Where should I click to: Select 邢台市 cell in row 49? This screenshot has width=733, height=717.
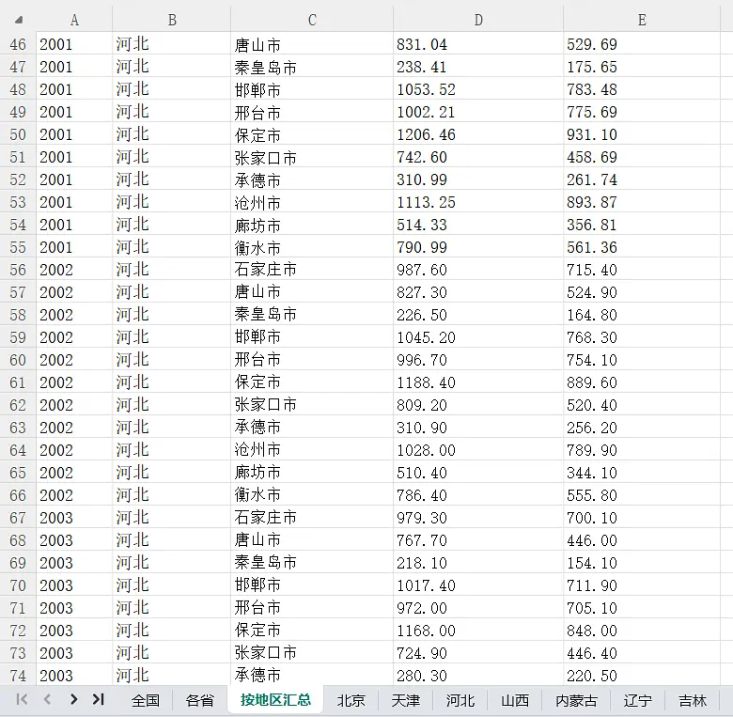coord(312,112)
